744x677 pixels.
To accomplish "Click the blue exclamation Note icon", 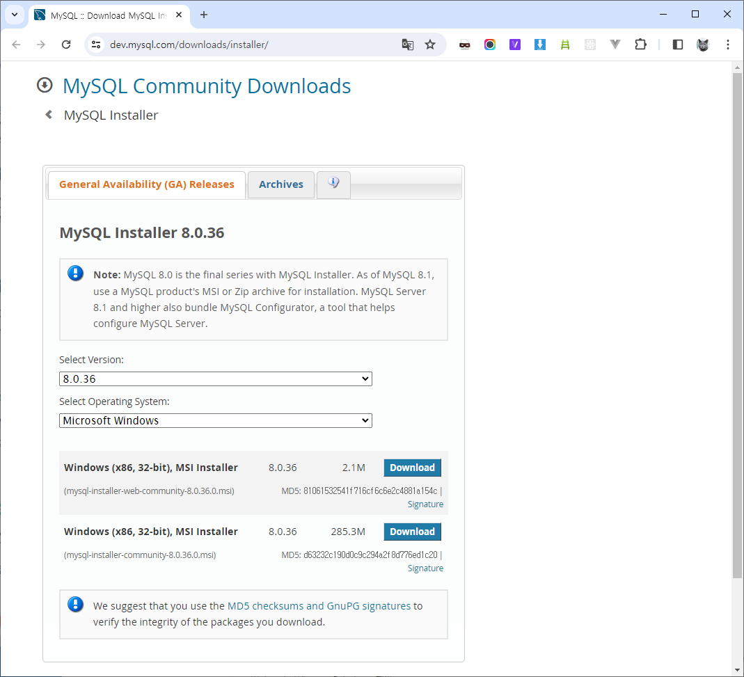I will tap(75, 273).
